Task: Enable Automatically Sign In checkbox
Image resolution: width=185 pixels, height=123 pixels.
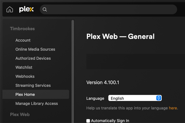Action: tap(88, 121)
